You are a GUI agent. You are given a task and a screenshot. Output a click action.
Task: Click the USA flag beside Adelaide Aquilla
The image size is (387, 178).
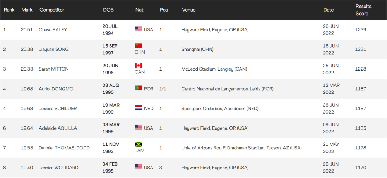pyautogui.click(x=139, y=128)
